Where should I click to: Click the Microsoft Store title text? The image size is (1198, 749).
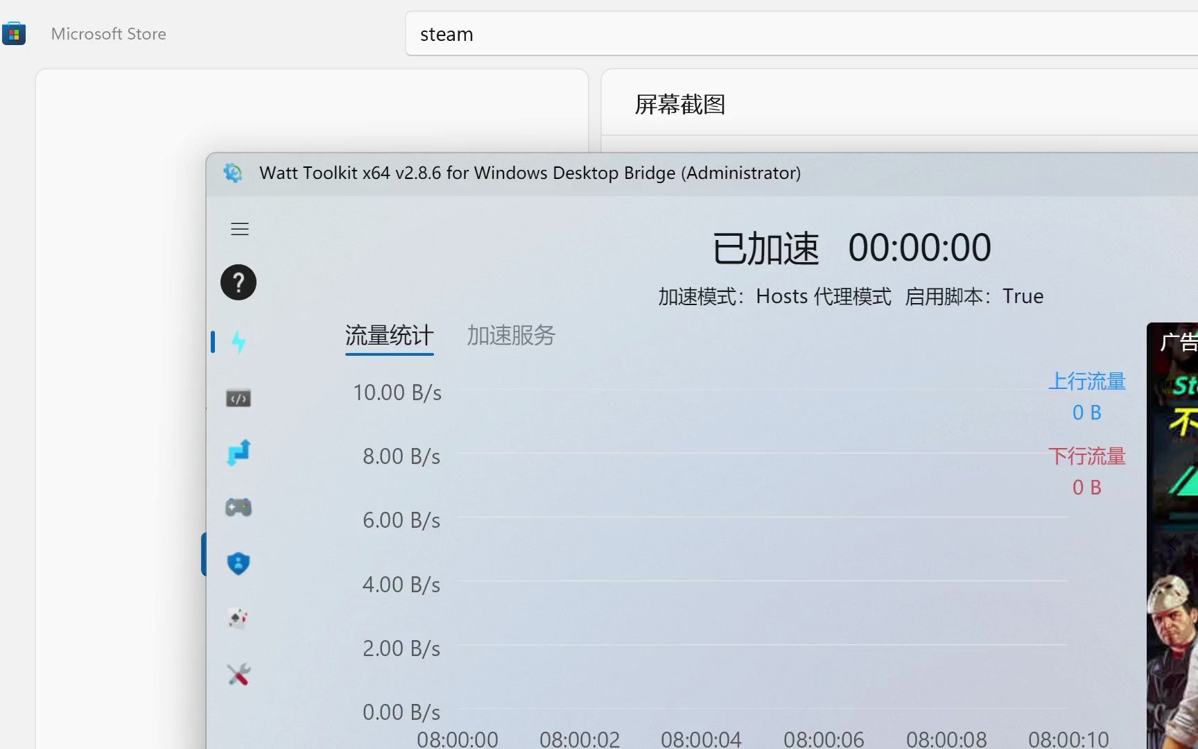click(x=109, y=34)
